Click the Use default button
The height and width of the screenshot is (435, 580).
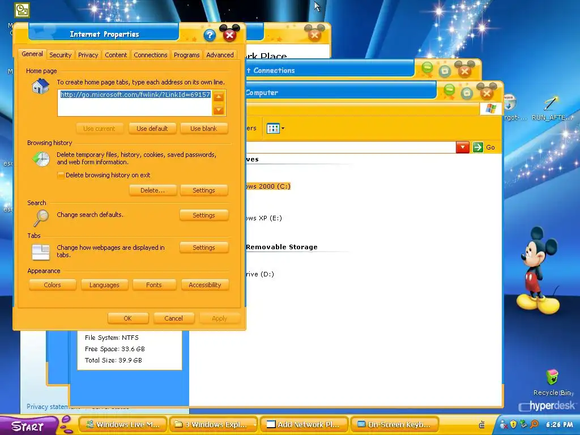(x=152, y=129)
